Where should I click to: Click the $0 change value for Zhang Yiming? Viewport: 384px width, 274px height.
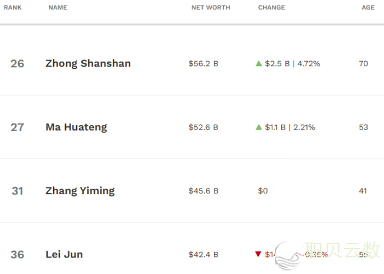click(263, 191)
